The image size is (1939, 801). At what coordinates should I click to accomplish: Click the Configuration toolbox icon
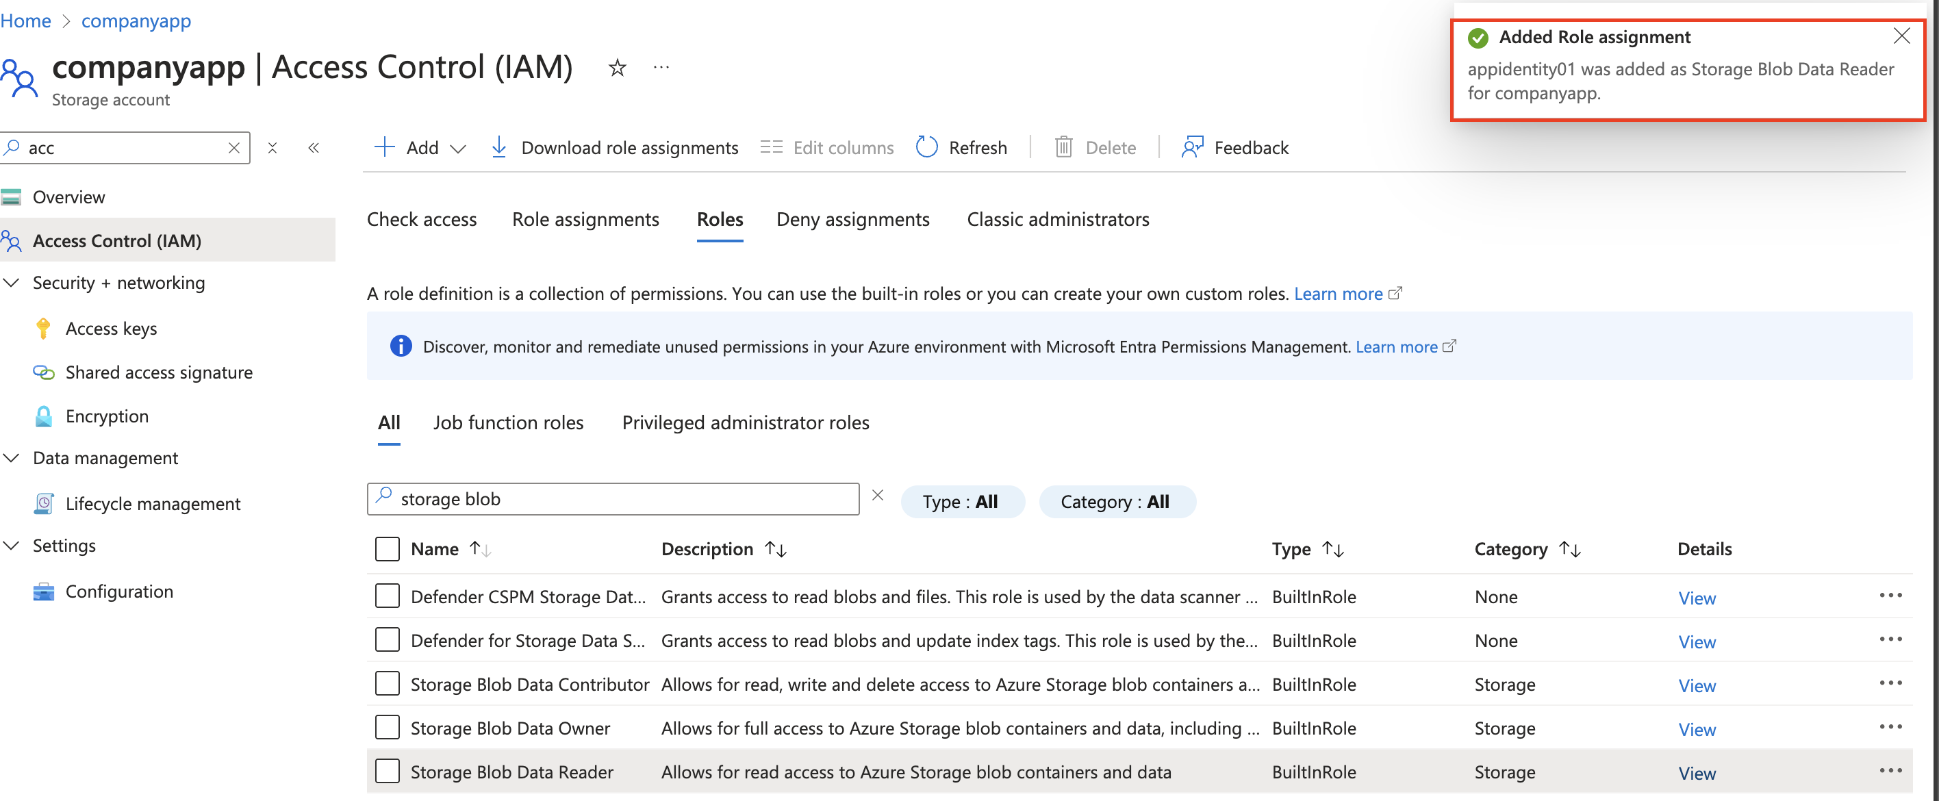44,592
